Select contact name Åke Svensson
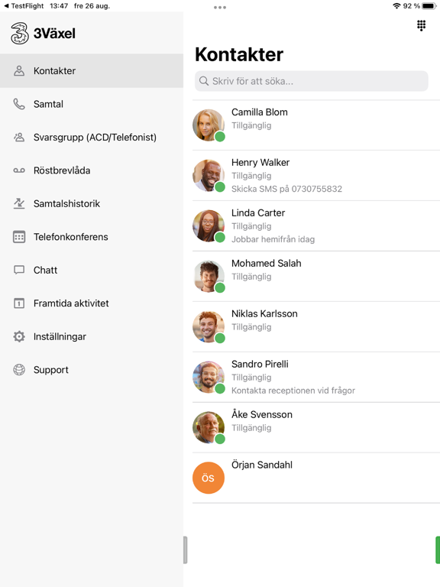Screen dimensions: 440x587 pos(261,414)
